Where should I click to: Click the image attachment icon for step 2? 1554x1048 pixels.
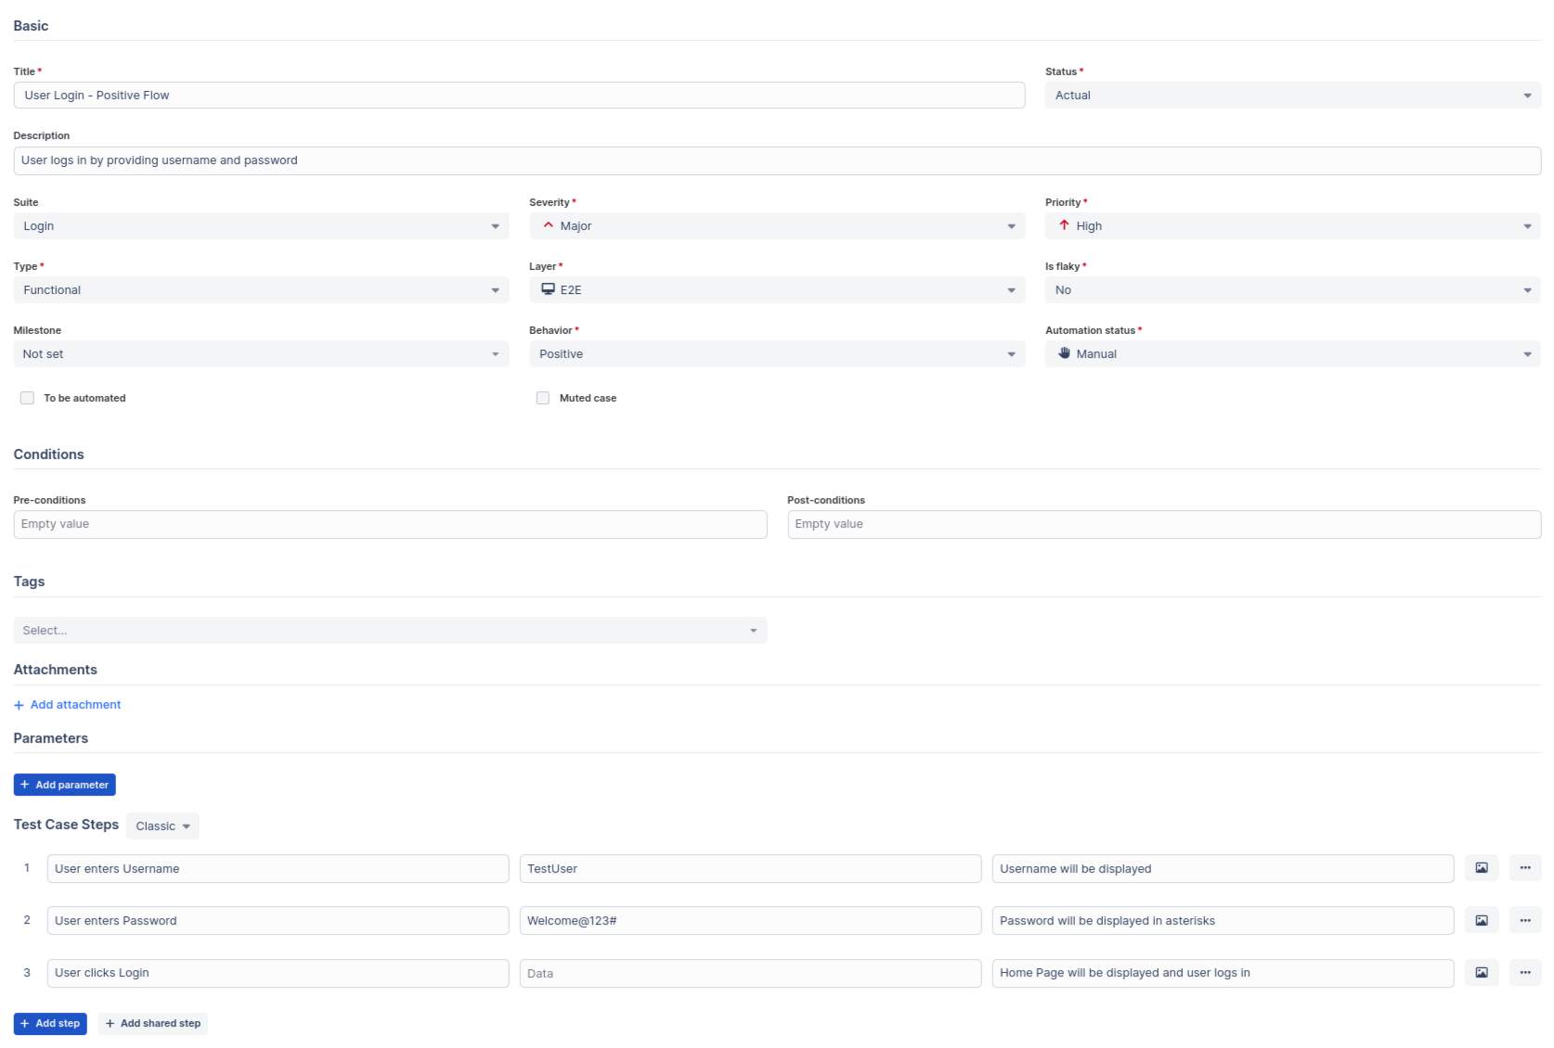pyautogui.click(x=1481, y=920)
